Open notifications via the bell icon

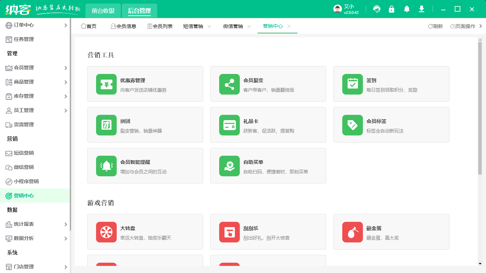406,9
